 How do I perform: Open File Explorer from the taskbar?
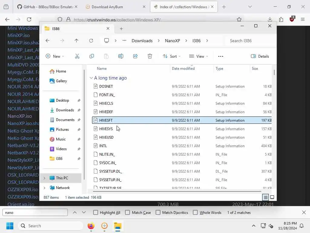pyautogui.click(x=118, y=226)
